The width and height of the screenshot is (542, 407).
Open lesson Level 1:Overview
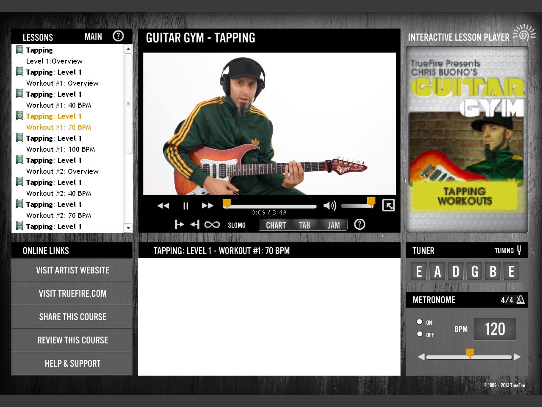(x=54, y=61)
